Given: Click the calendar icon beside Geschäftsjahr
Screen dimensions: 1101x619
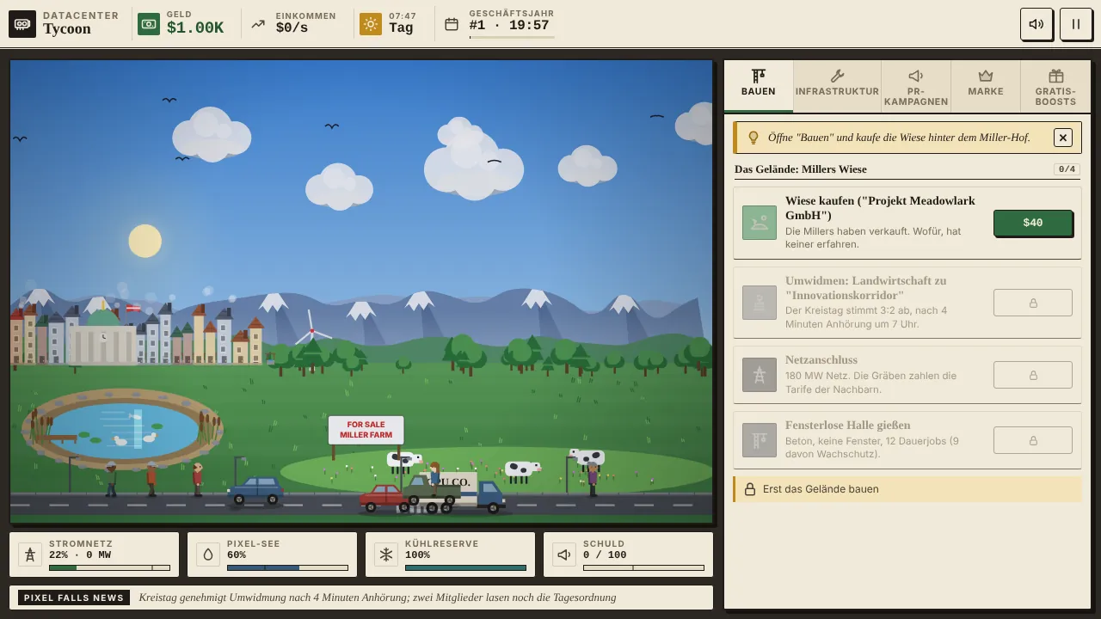Looking at the screenshot, I should [x=452, y=24].
